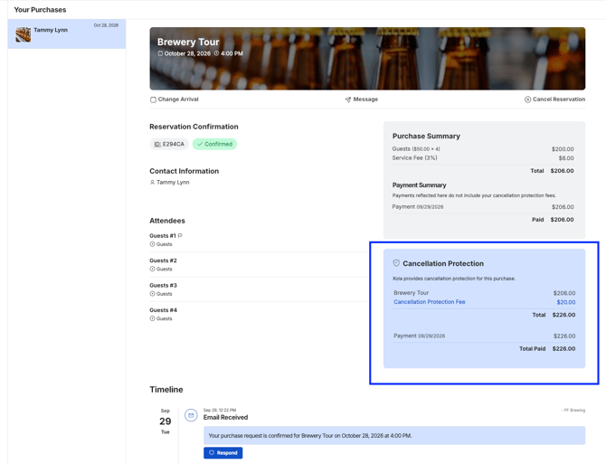
Task: Click the Email Received envelope icon
Action: (x=191, y=415)
